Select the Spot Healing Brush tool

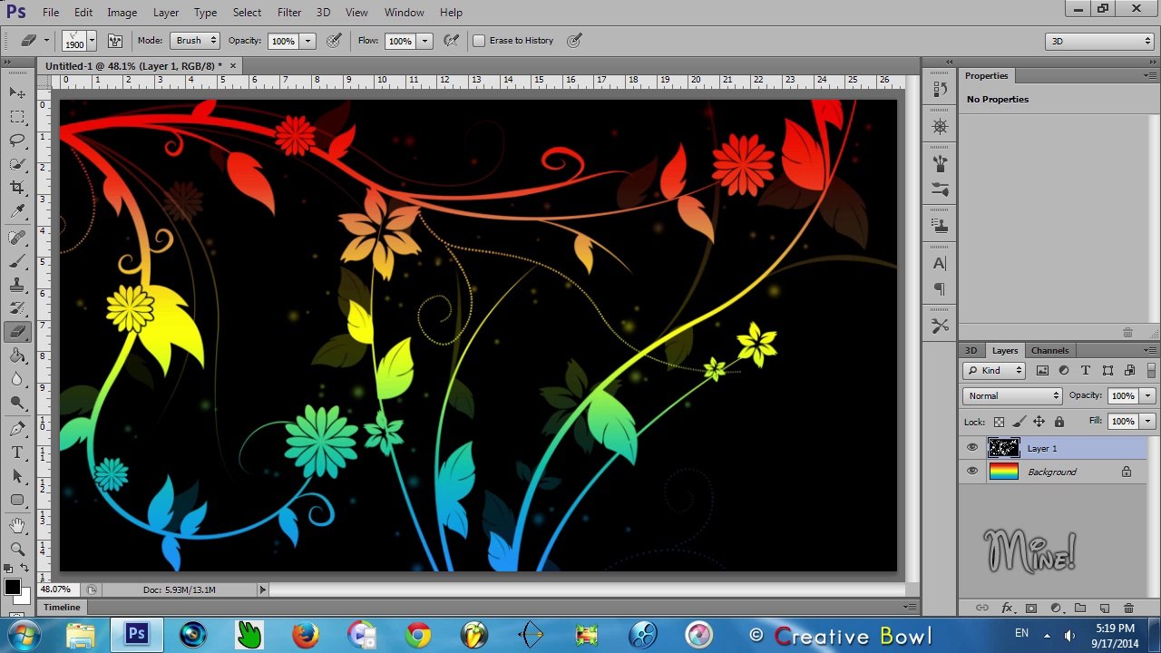[17, 238]
